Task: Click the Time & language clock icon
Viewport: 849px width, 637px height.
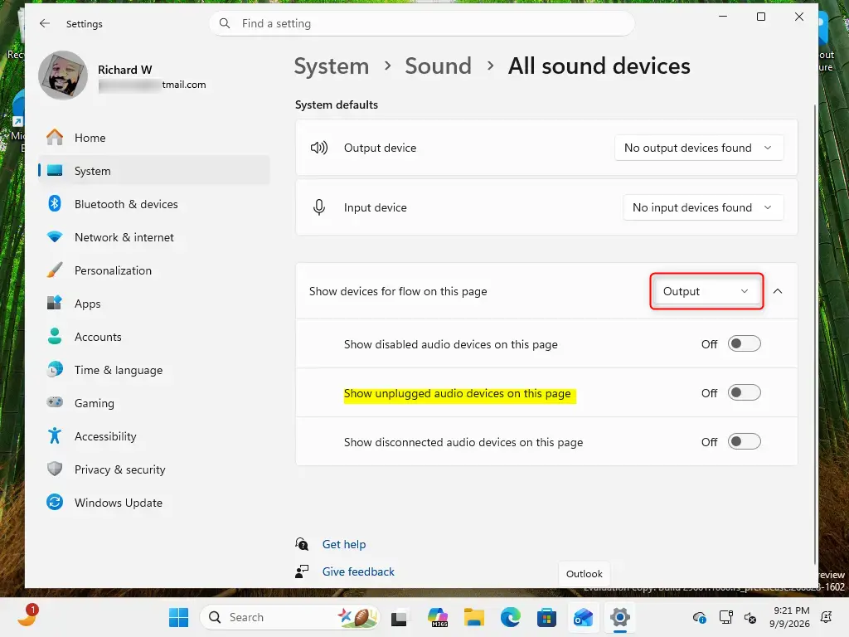Action: click(x=55, y=369)
